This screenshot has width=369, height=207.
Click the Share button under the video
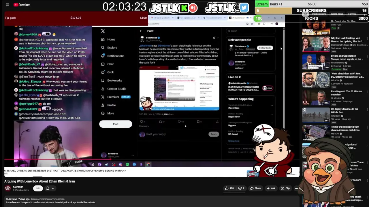(x=255, y=188)
